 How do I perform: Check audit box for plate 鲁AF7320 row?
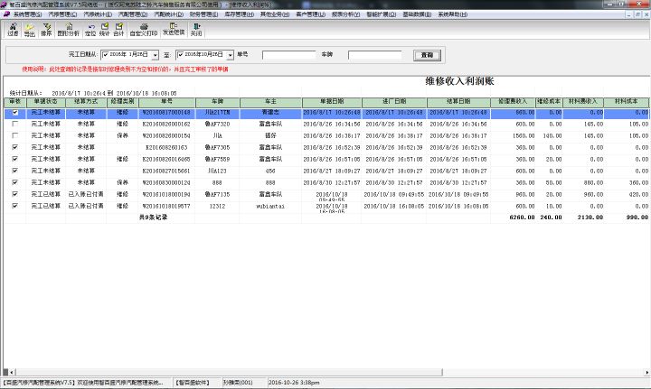(15, 124)
